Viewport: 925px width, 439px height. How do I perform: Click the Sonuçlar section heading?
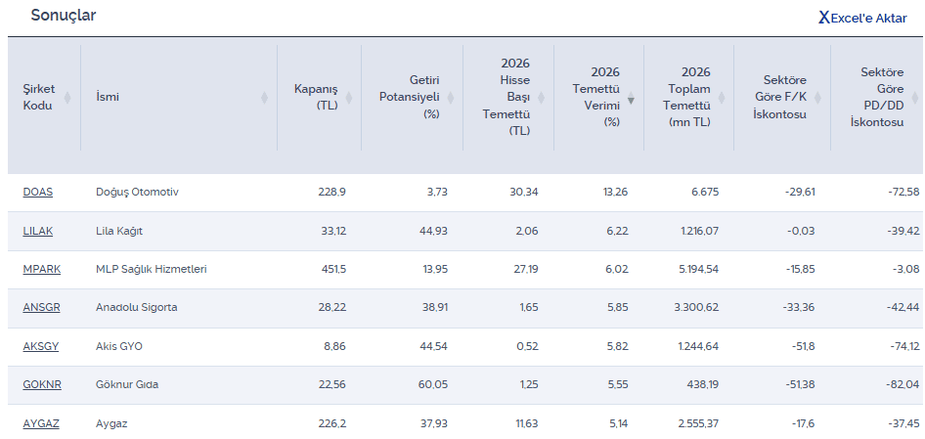[63, 16]
